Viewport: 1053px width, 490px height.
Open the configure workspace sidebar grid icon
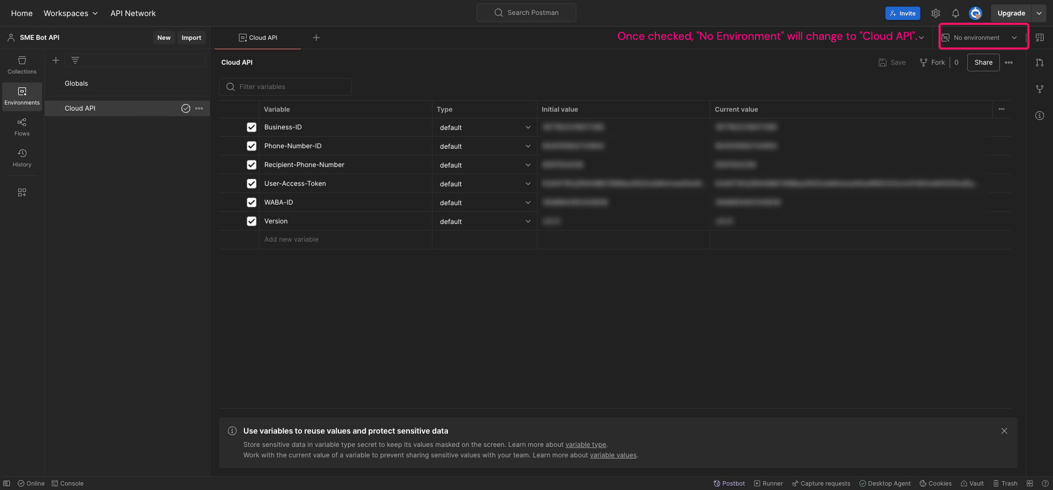pyautogui.click(x=22, y=192)
